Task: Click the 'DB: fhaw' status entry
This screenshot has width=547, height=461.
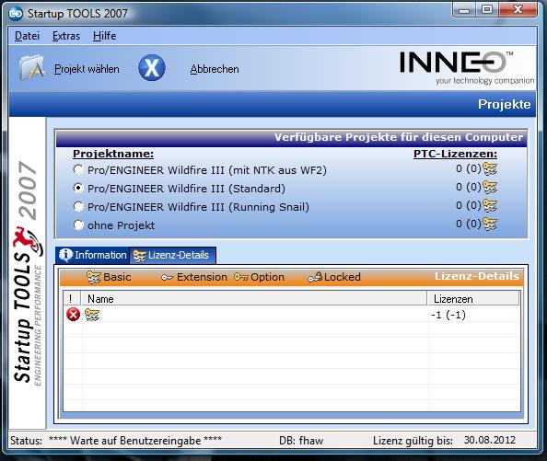Action: (301, 441)
